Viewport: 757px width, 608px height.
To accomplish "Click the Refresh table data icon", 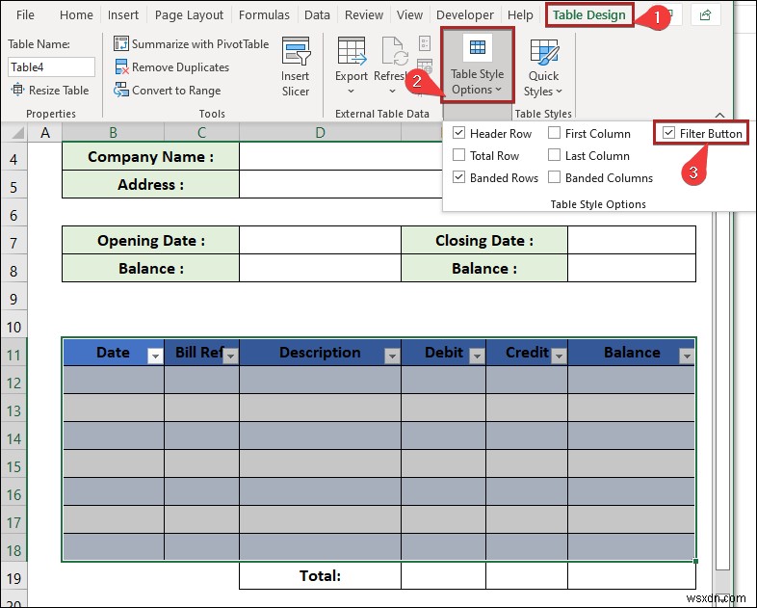I will (394, 51).
